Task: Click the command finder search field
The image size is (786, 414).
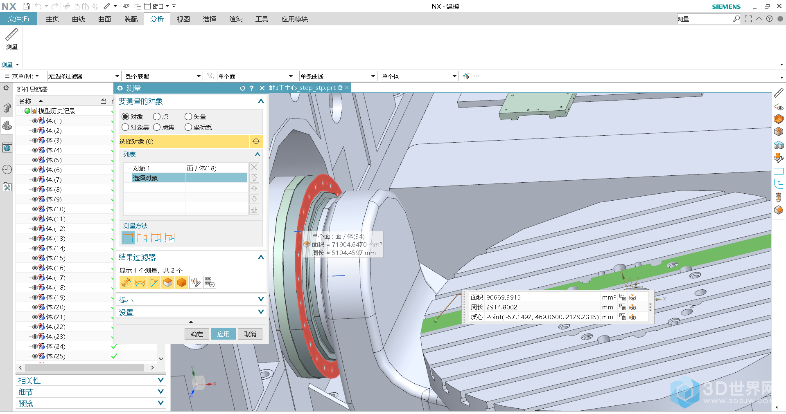Action: pyautogui.click(x=709, y=19)
